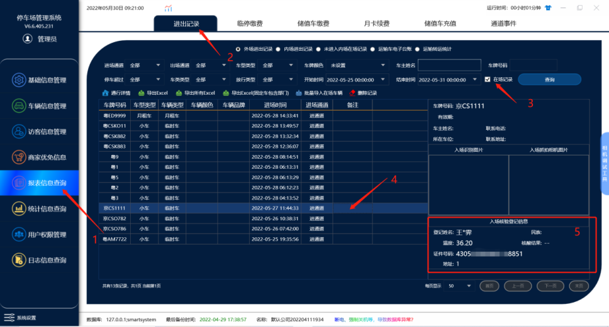
Task: Select the row with plate 粤CSK882
Action: tap(264, 136)
